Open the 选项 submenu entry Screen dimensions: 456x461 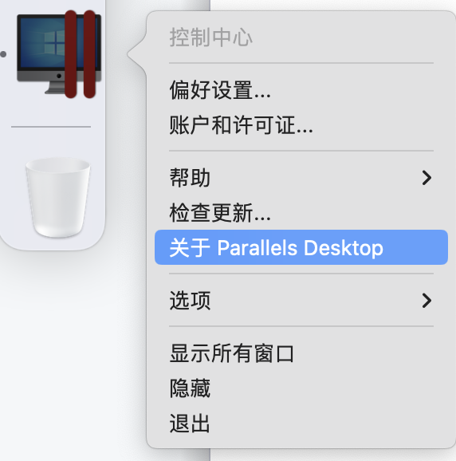[x=301, y=301]
